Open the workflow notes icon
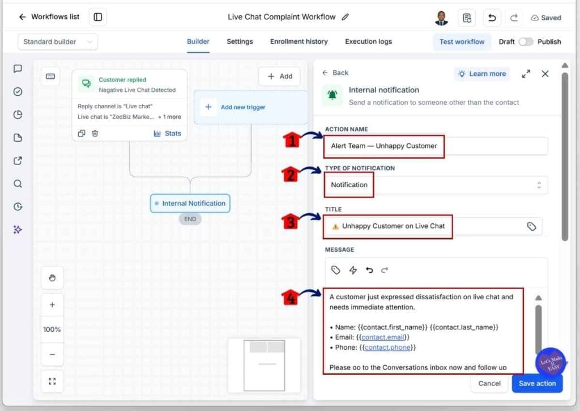Viewport: 580px width, 411px height. tap(467, 18)
